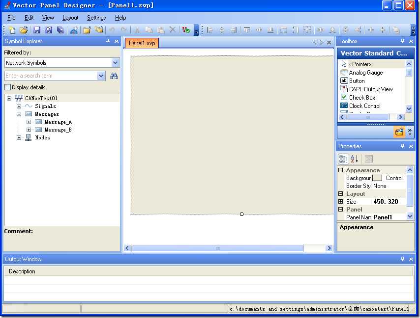This screenshot has width=420, height=318.
Task: Collapse the Messages tree node
Action: click(19, 114)
